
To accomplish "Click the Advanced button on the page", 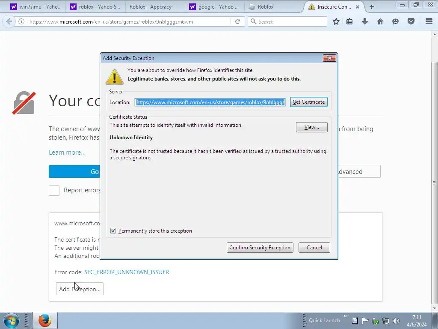I will tap(359, 171).
